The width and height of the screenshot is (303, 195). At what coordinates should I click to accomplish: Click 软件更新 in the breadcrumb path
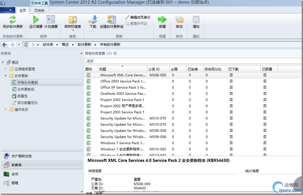84,44
